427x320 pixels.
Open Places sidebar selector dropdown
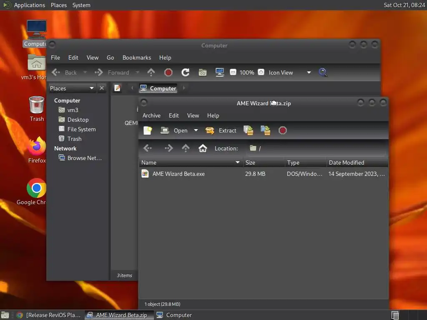(x=72, y=88)
